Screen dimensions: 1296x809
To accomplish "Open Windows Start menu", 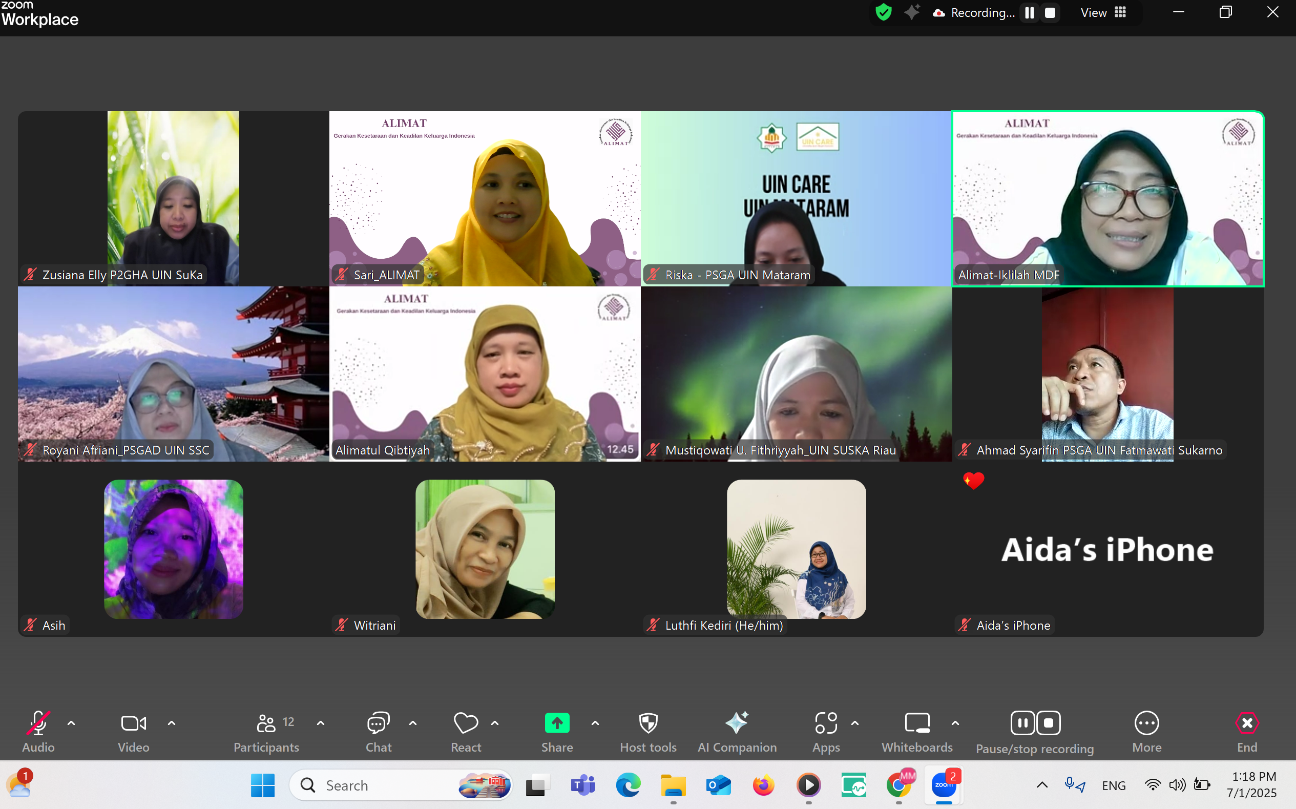I will click(263, 785).
